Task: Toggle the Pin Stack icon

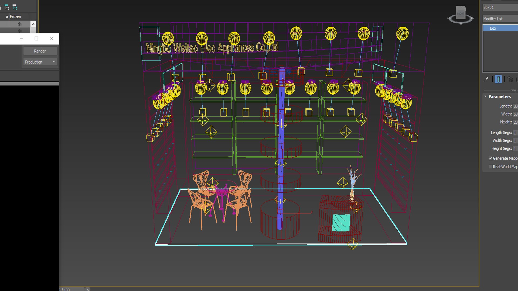Action: click(486, 79)
